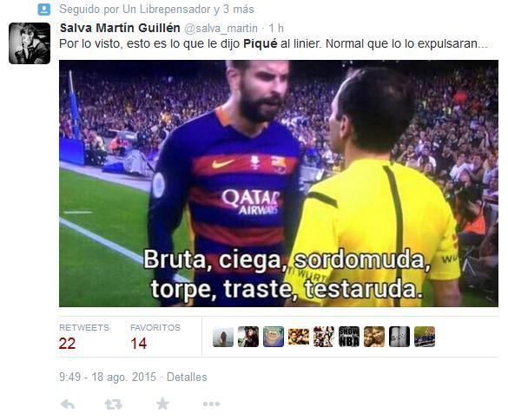Open the Salva Martín Guillén name link
Image resolution: width=508 pixels, height=420 pixels.
(120, 28)
